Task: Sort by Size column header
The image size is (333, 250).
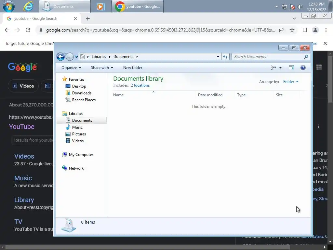Action: [x=287, y=95]
